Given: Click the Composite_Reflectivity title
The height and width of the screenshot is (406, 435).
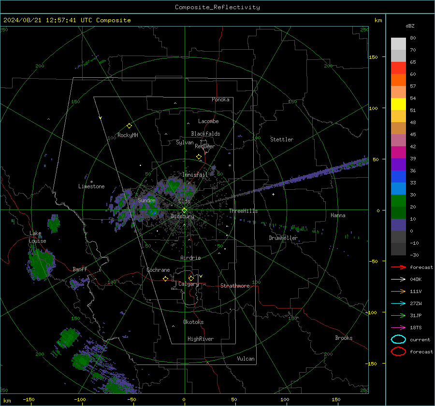Looking at the screenshot, I should click(x=217, y=7).
